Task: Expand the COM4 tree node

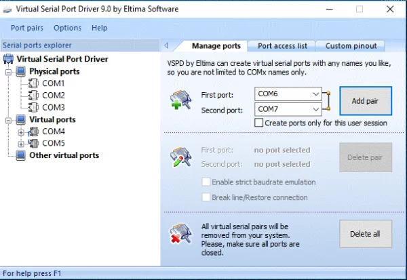Action: [21, 132]
